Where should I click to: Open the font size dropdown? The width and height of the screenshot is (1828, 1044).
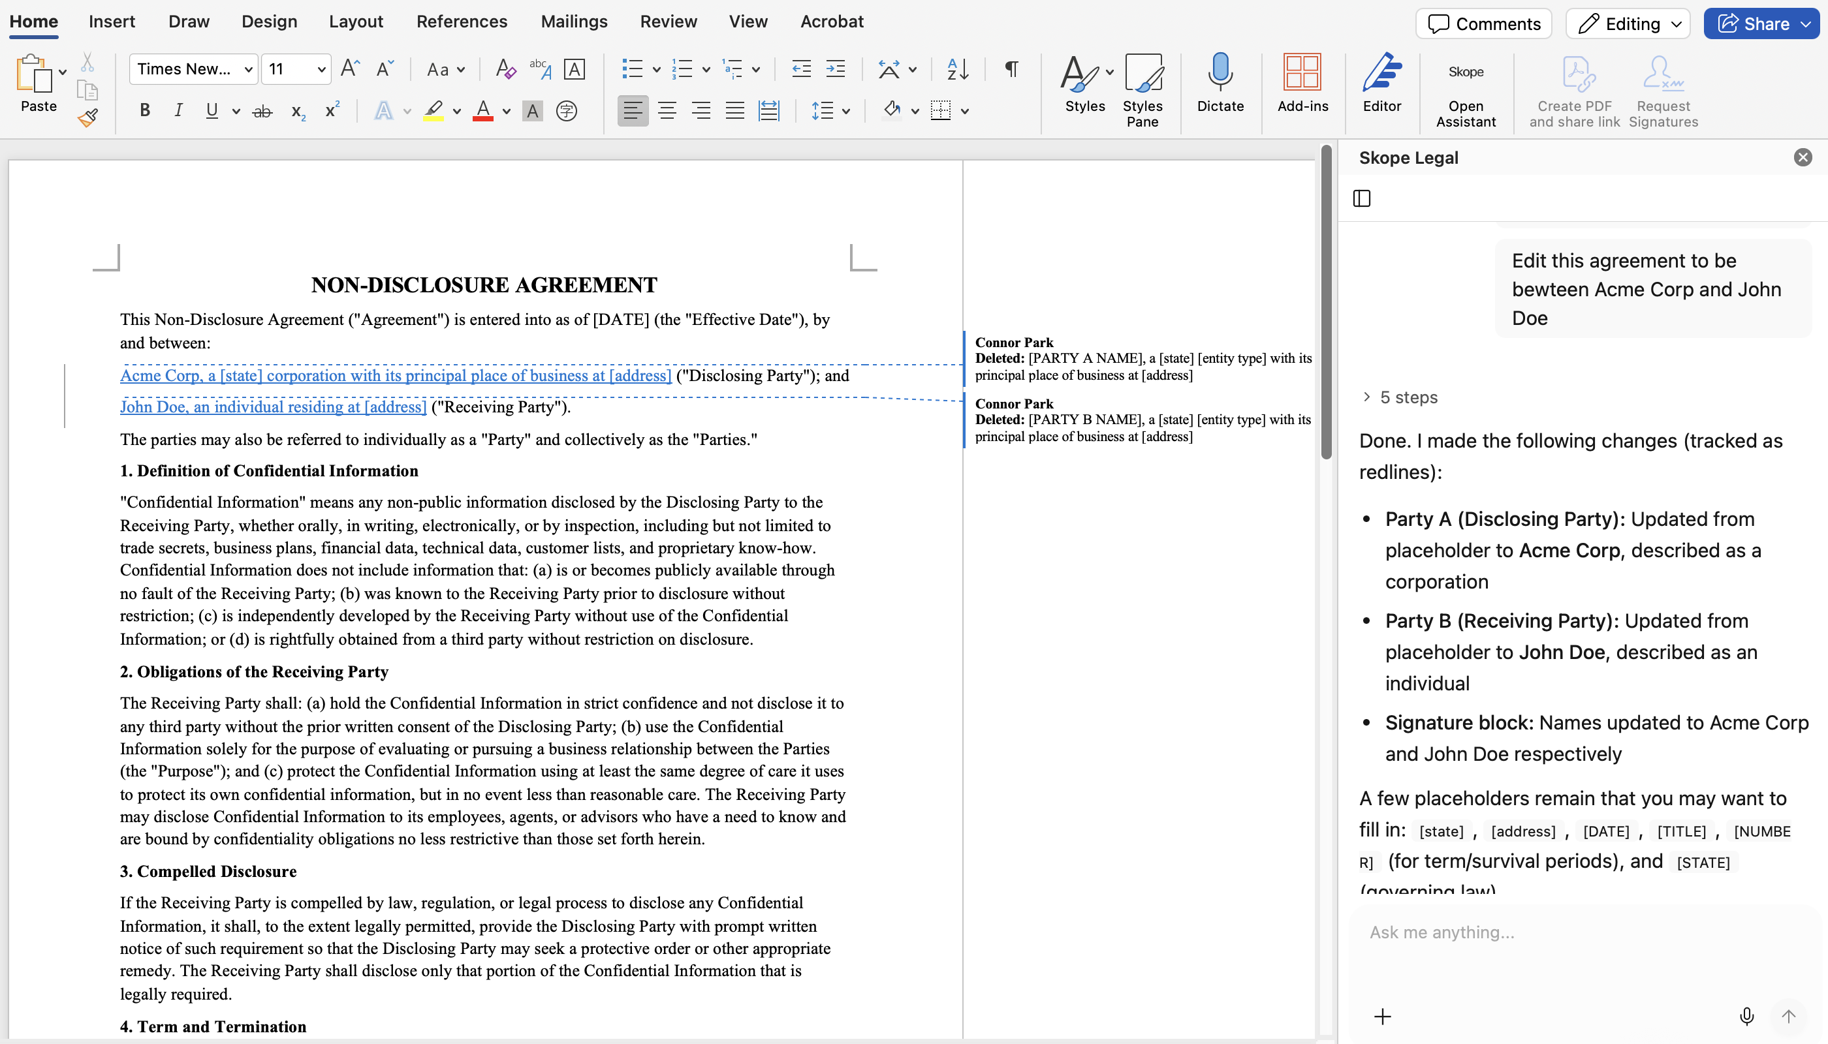tap(321, 69)
